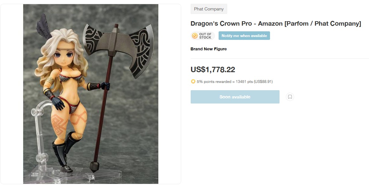Image resolution: width=369 pixels, height=188 pixels.
Task: Click the figure's face in the photo
Action: pos(64,56)
